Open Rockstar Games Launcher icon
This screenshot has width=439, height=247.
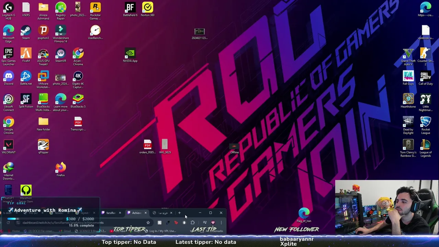tap(95, 11)
